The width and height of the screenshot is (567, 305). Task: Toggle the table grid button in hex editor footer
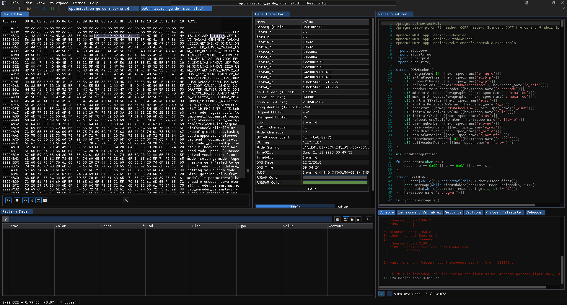pos(45,200)
